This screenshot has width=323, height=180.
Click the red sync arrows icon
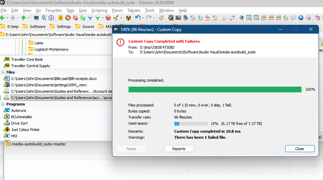point(75,18)
